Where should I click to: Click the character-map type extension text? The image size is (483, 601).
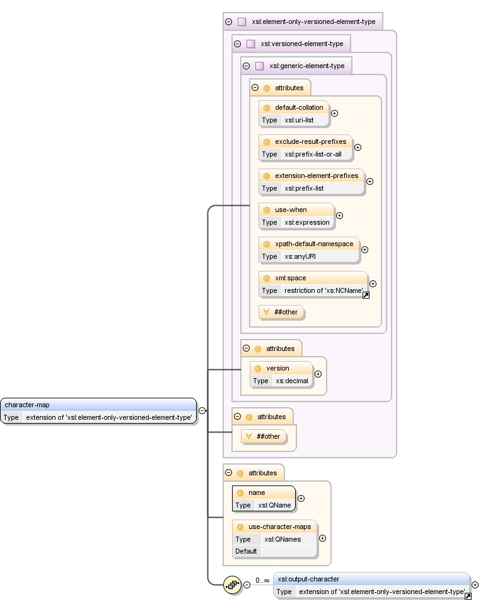(109, 418)
